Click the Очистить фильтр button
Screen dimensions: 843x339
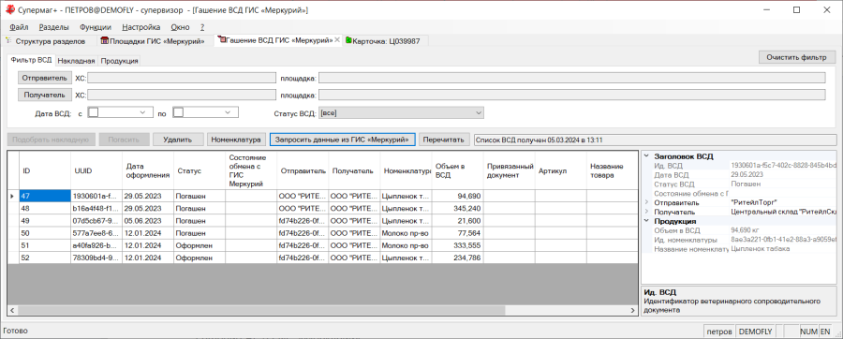(x=797, y=57)
